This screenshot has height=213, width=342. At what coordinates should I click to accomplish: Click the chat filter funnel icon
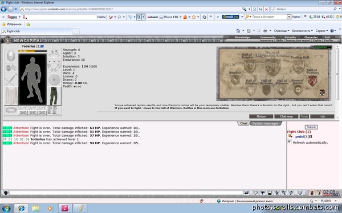[x=263, y=193]
